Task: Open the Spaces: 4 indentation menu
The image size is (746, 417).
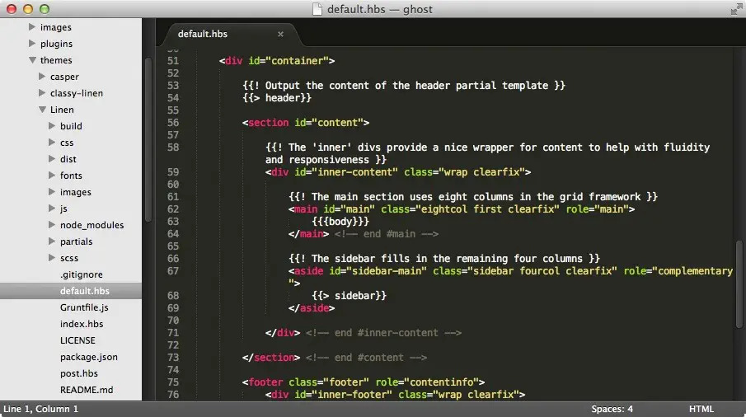Action: [x=612, y=409]
